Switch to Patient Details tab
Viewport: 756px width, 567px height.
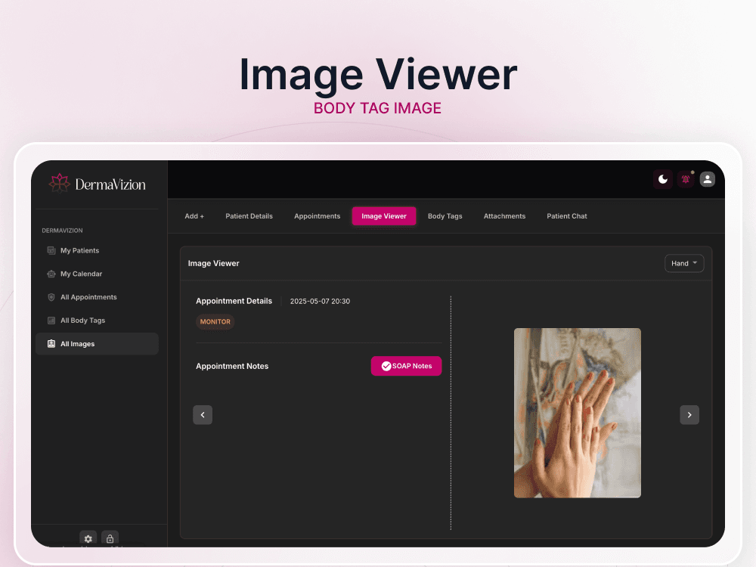point(249,216)
